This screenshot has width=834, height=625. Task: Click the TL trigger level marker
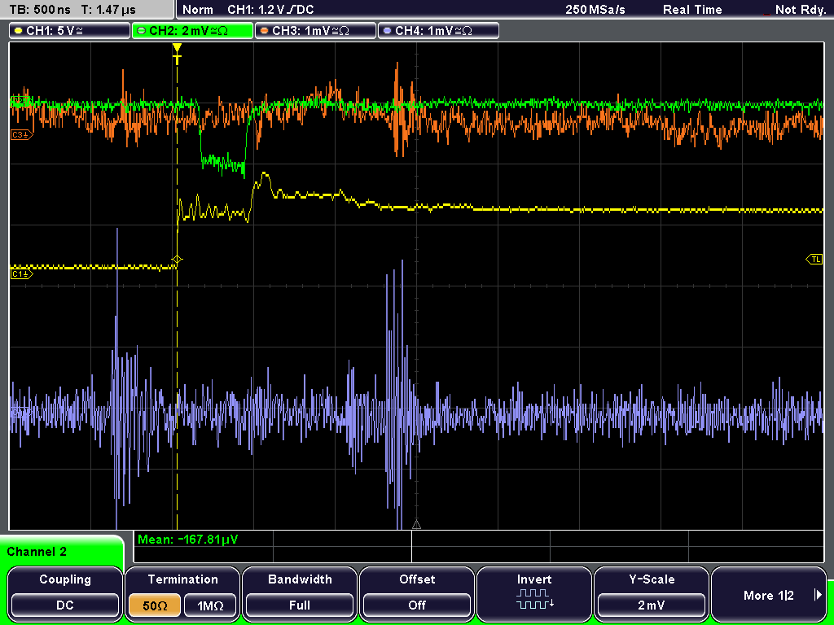pyautogui.click(x=814, y=260)
